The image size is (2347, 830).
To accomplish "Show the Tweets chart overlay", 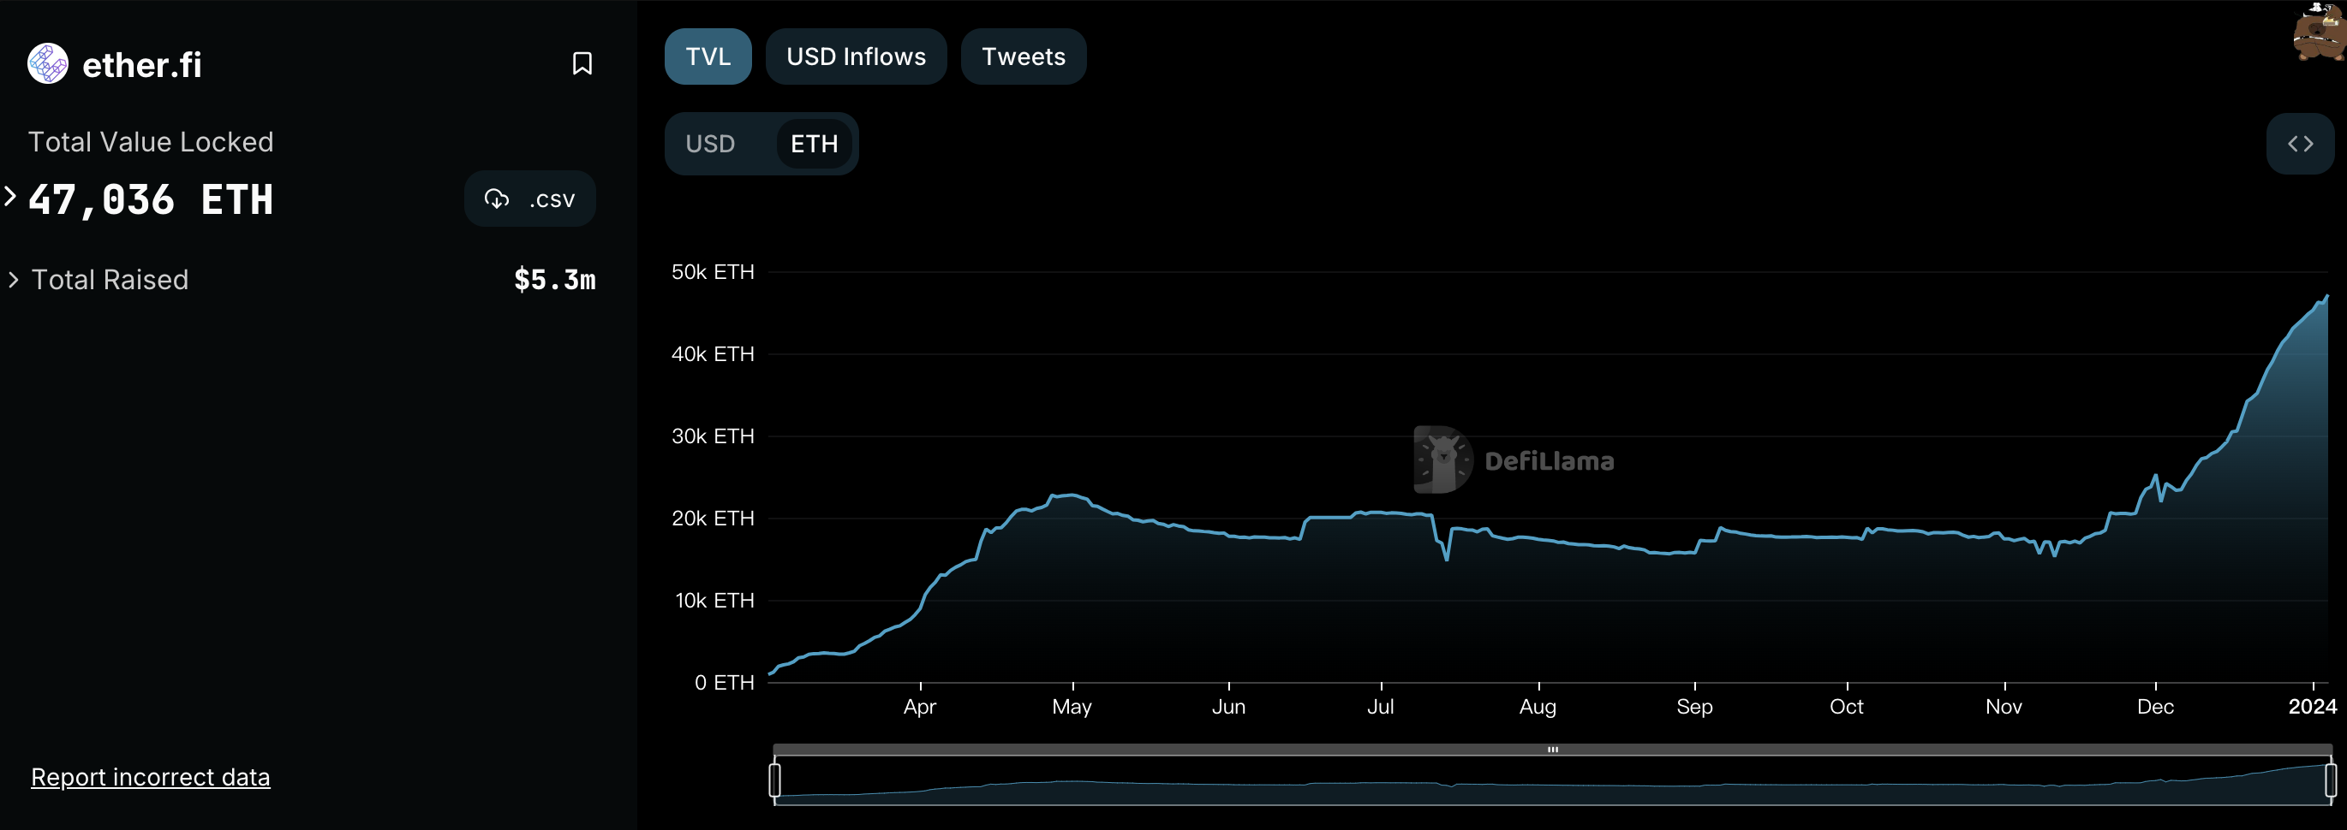I will click(x=1023, y=56).
